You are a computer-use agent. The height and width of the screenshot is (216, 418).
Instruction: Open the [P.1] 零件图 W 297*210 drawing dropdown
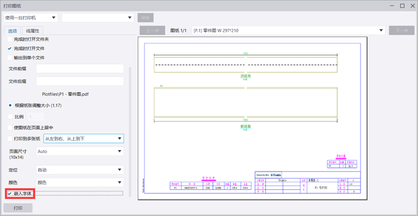point(288,31)
